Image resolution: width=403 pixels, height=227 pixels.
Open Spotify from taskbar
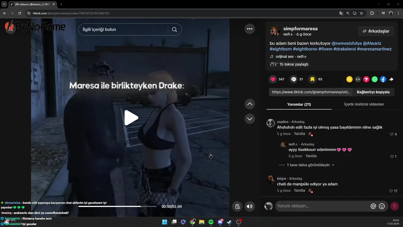pos(211,222)
